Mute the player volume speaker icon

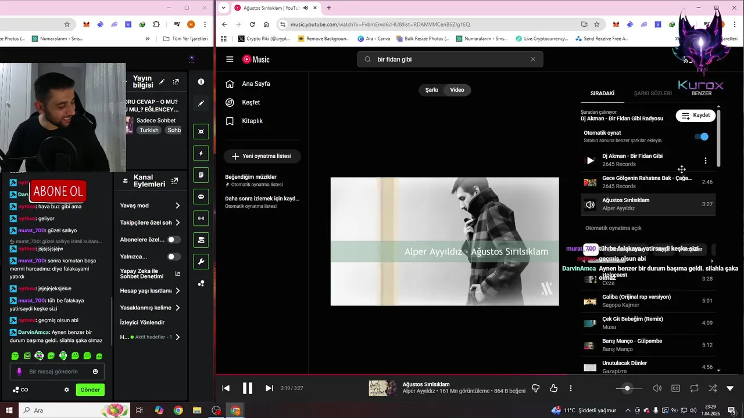(x=657, y=388)
